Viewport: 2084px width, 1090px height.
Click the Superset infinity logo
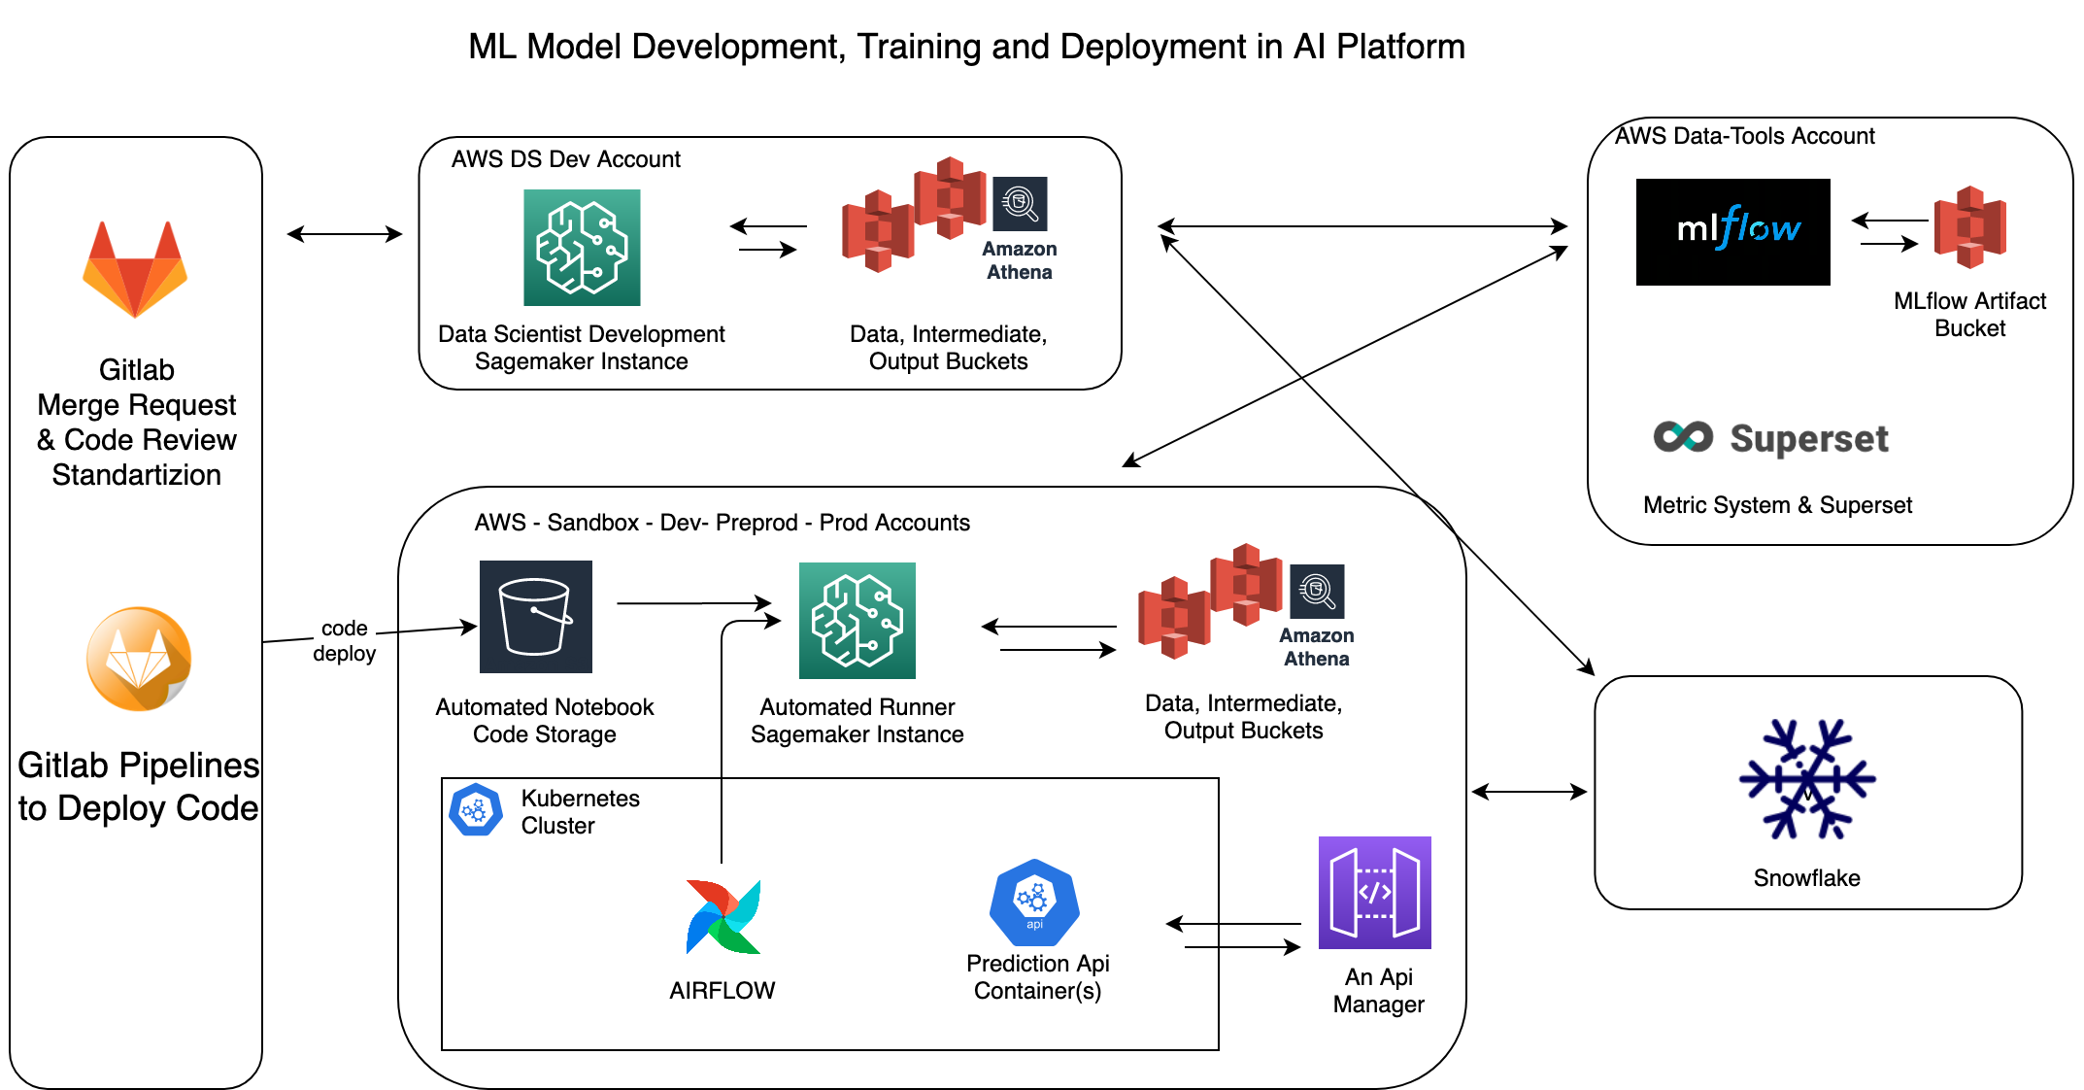click(1683, 437)
